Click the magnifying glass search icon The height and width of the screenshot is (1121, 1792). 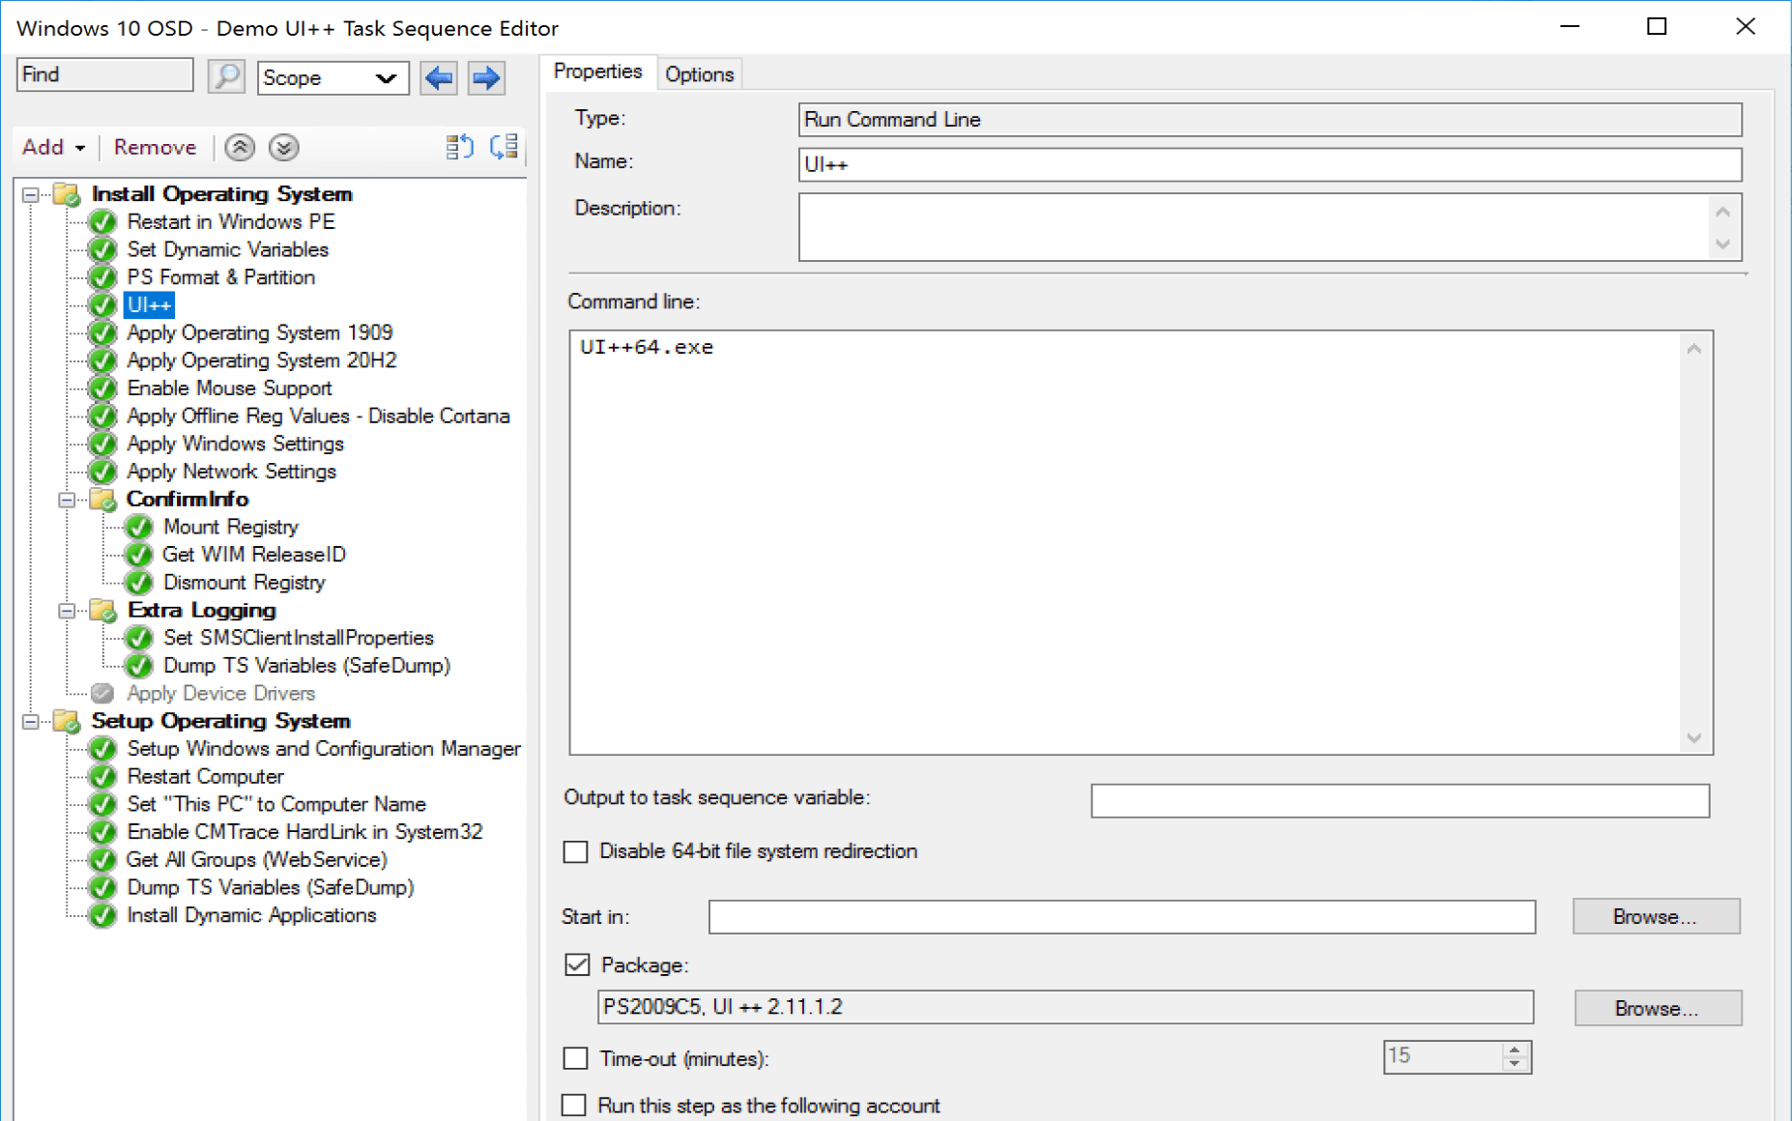(x=226, y=76)
